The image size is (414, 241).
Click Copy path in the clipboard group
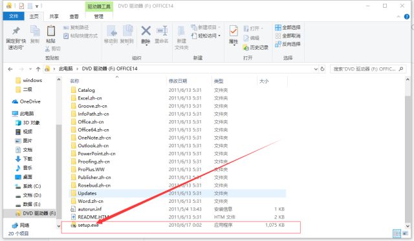point(76,27)
